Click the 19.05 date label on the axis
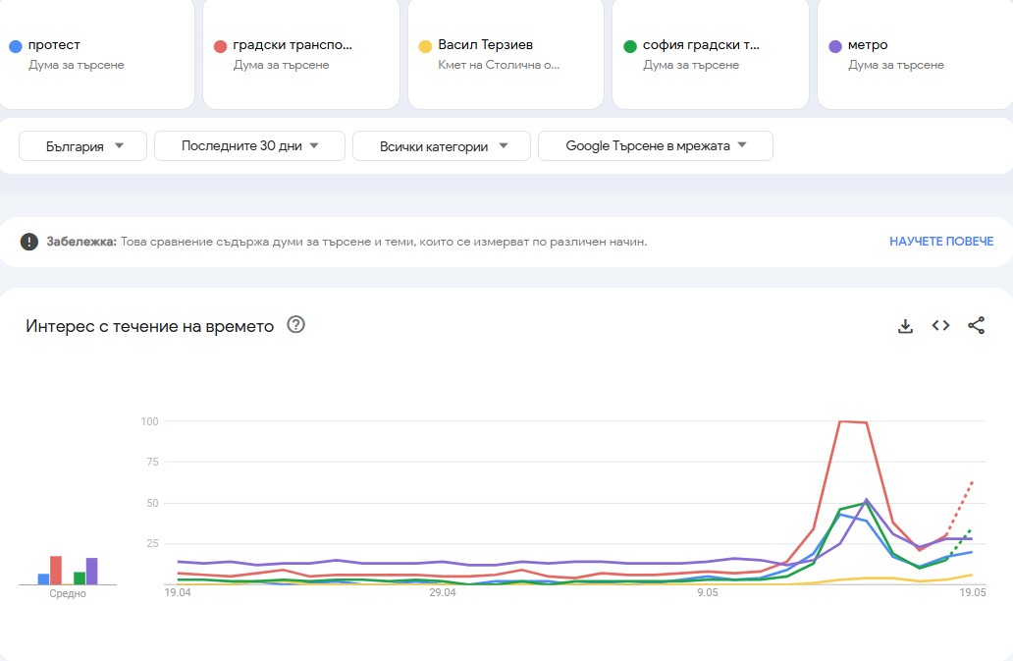The height and width of the screenshot is (661, 1013). point(972,593)
